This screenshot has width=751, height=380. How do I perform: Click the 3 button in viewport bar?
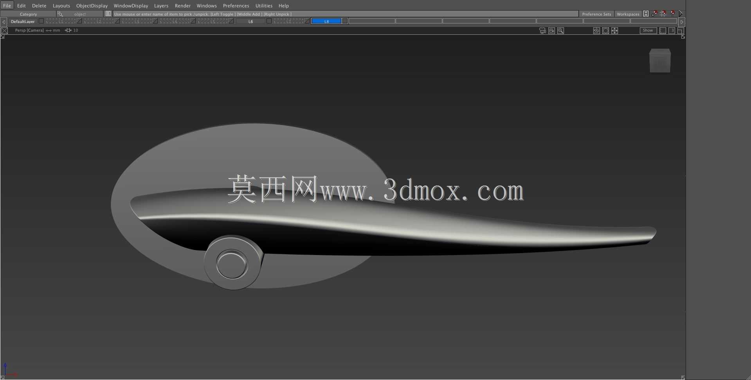pos(672,30)
